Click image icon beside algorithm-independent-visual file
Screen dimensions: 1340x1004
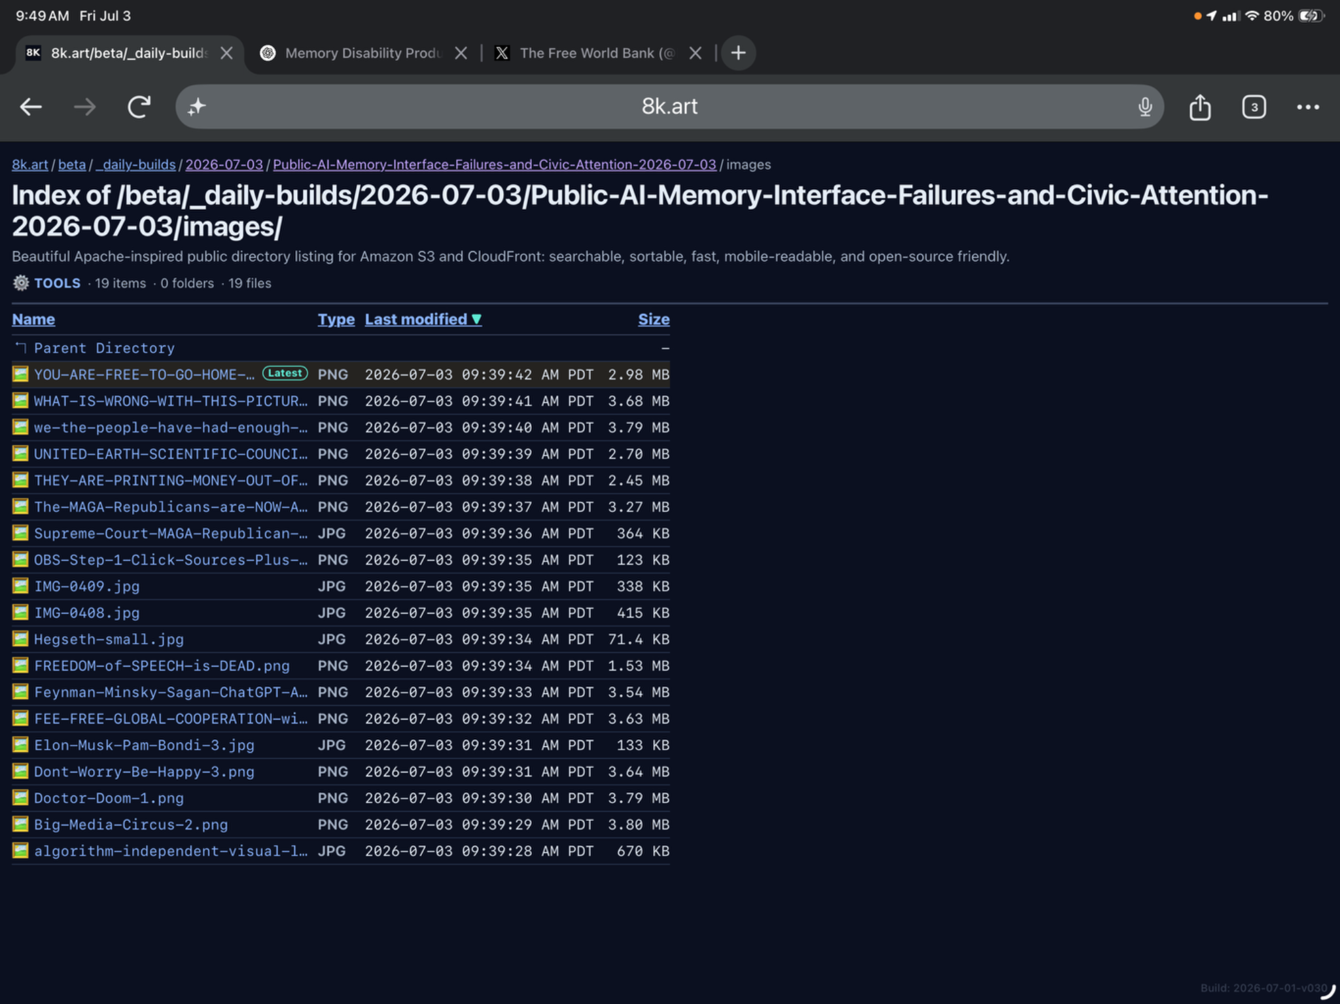coord(20,851)
